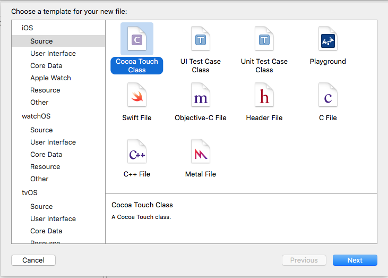
Task: Select Resource under iOS section
Action: tap(45, 90)
